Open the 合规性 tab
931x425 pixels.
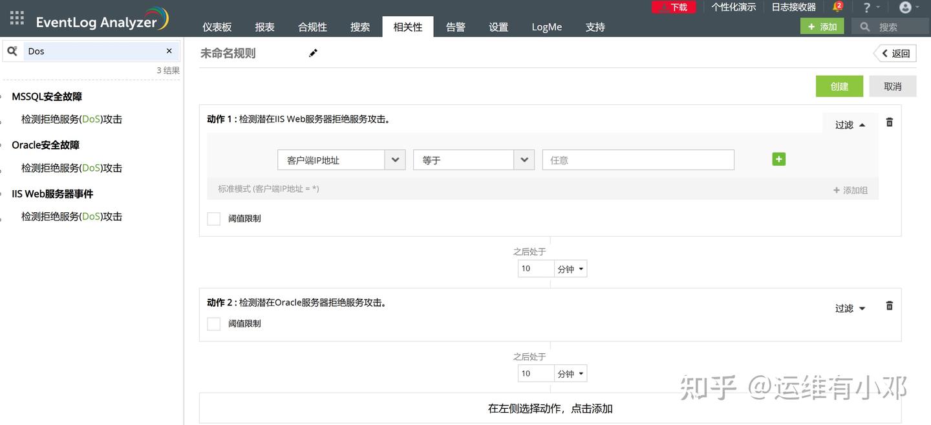[312, 27]
